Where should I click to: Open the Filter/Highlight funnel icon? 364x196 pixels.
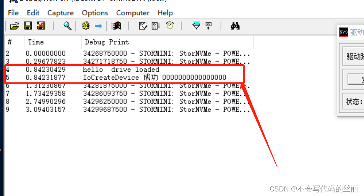(197, 26)
